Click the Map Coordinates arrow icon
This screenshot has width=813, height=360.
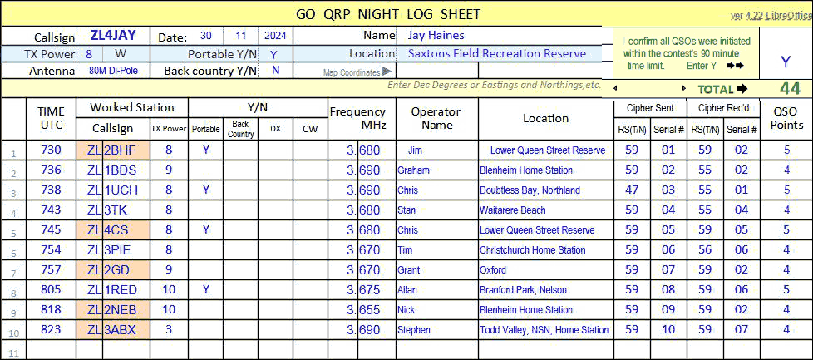387,72
